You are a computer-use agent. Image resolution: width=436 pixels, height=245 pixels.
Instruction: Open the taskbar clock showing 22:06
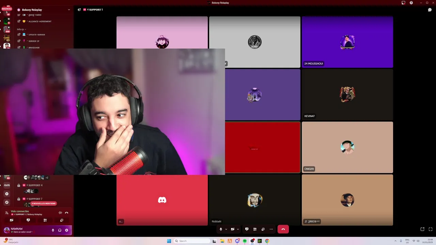pyautogui.click(x=428, y=241)
